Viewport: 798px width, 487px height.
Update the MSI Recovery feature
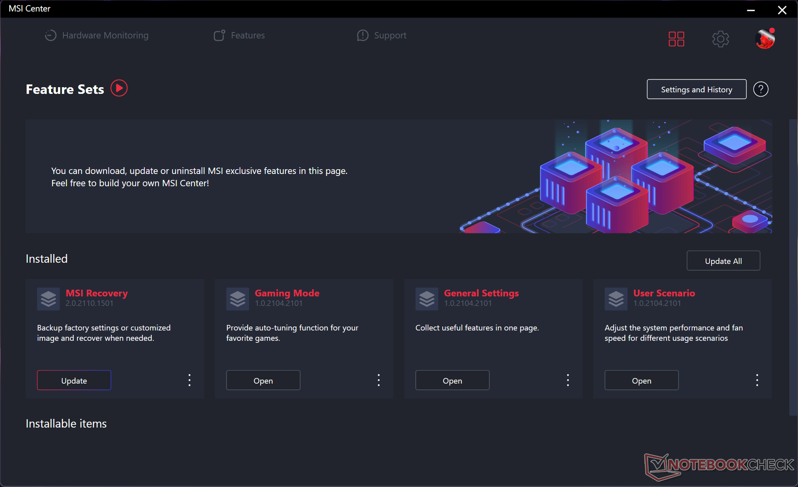click(74, 380)
